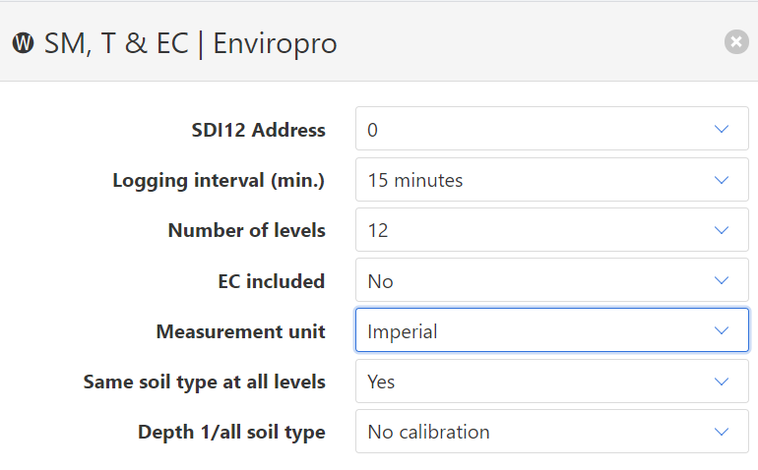758x470 pixels.
Task: Click the chevron arrow in the SDI12 Address field
Action: tap(722, 129)
